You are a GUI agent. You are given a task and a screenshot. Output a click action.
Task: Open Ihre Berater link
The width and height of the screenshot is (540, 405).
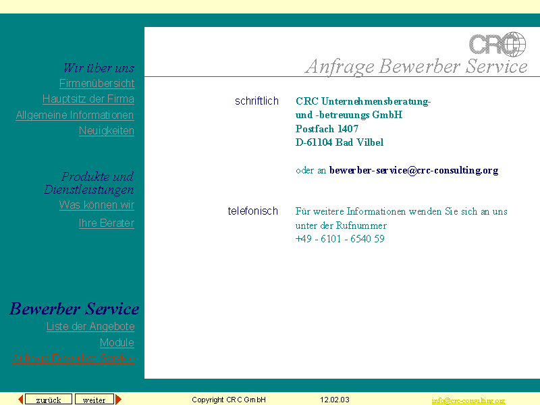click(106, 223)
